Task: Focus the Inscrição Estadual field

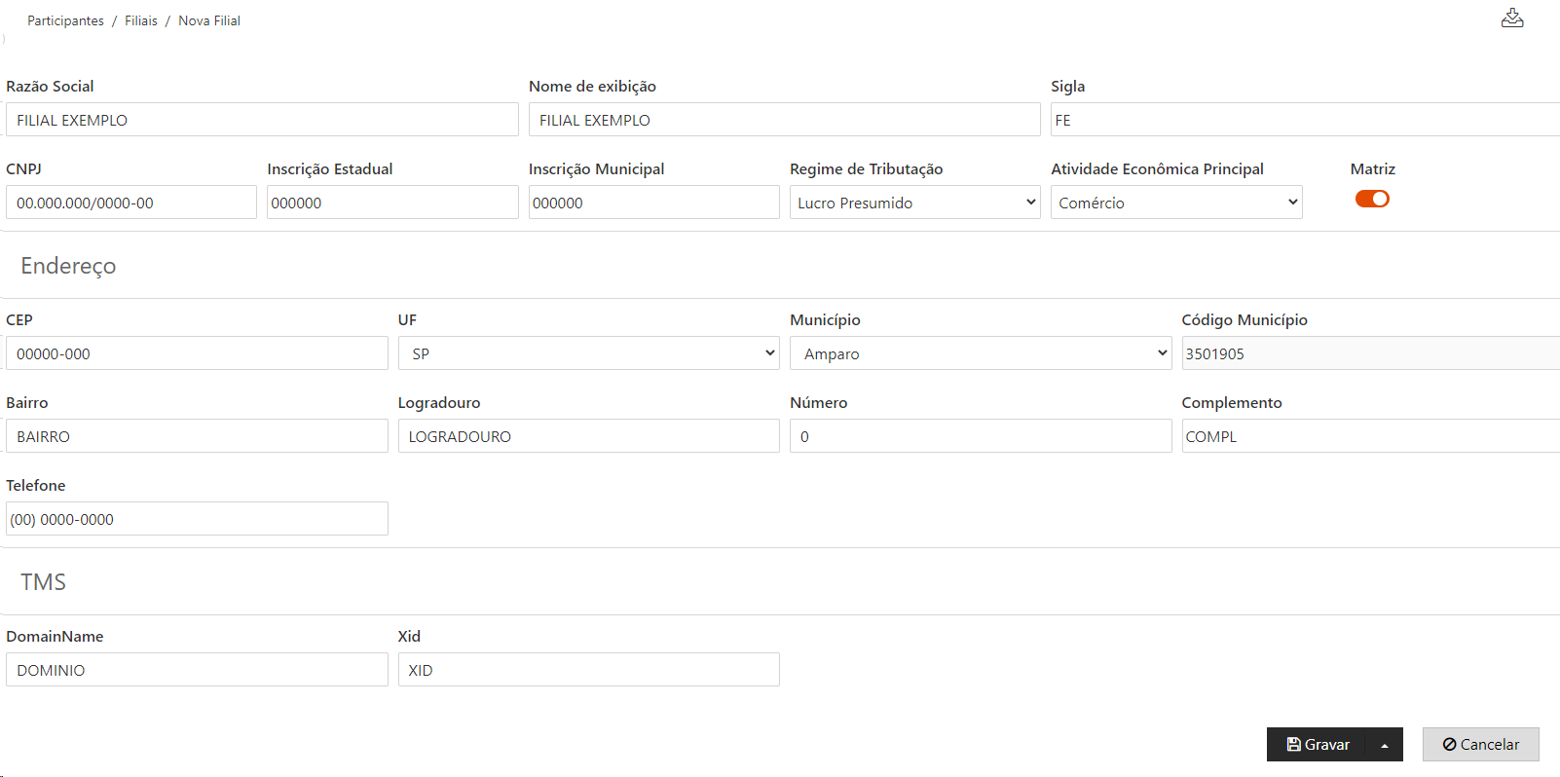Action: tap(392, 203)
